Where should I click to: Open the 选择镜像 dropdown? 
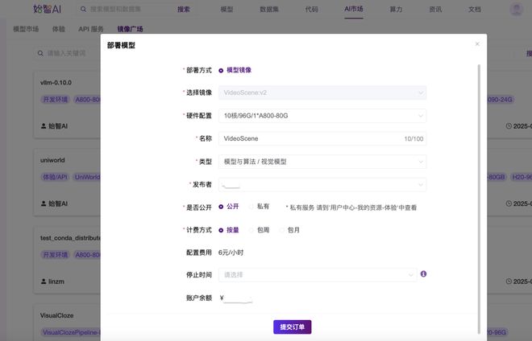[x=322, y=92]
